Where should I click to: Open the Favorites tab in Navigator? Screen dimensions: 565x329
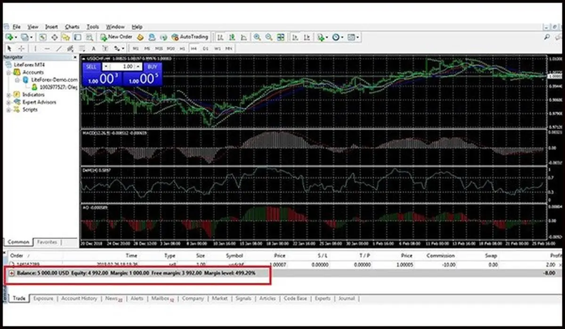[47, 242]
